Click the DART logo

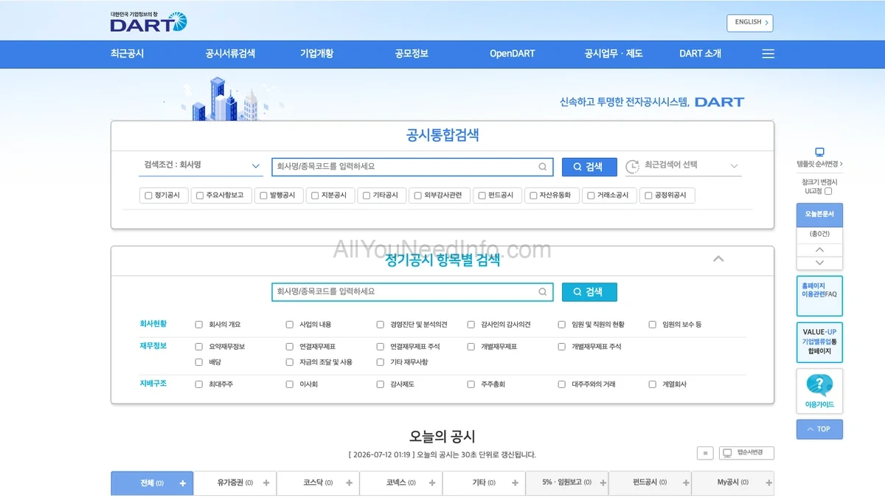[x=149, y=21]
